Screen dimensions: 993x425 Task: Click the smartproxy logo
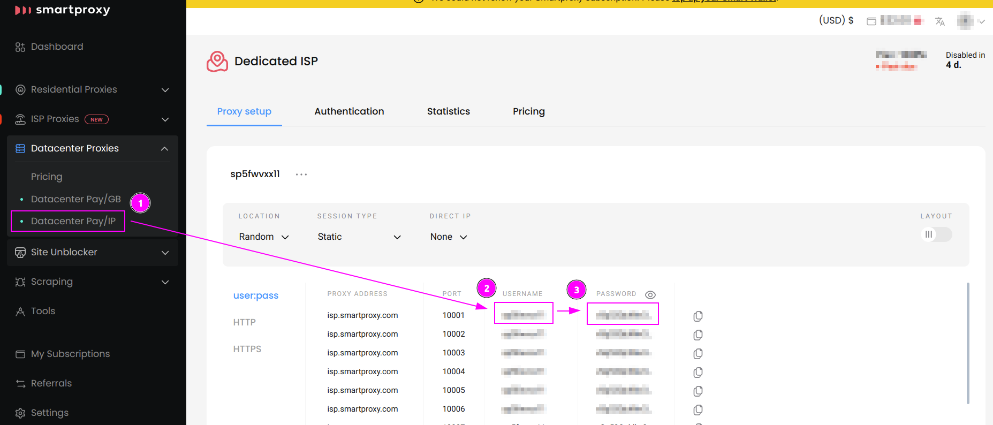pyautogui.click(x=62, y=10)
